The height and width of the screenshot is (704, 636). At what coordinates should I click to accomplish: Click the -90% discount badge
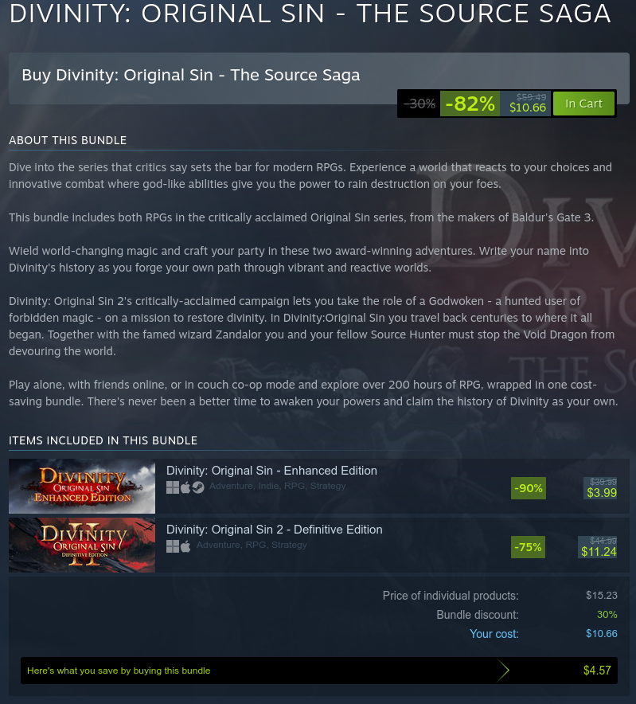click(529, 488)
